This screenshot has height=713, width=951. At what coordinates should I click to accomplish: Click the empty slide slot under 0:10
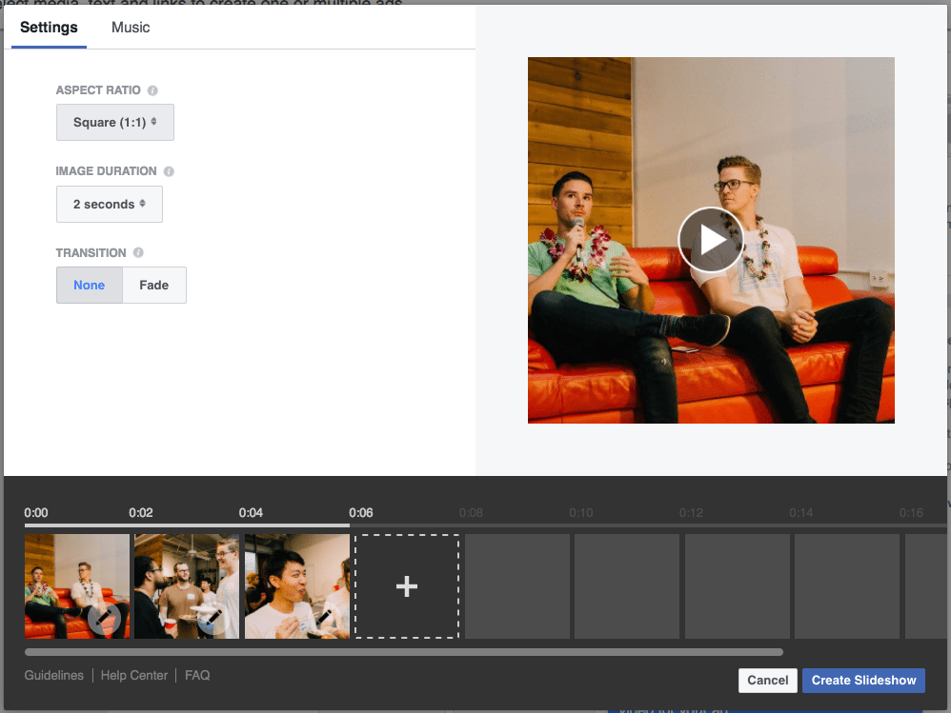(x=627, y=586)
